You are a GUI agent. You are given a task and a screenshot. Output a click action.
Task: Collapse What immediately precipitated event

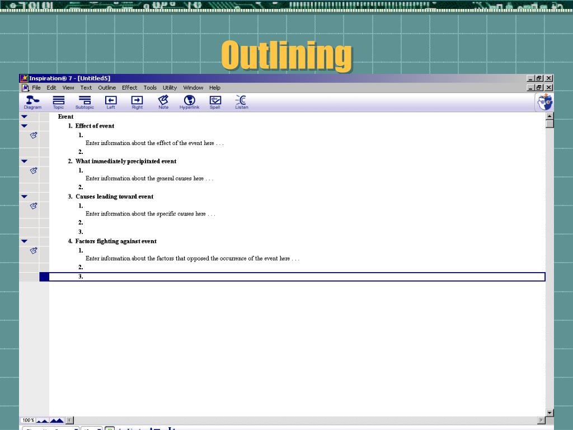pos(25,161)
